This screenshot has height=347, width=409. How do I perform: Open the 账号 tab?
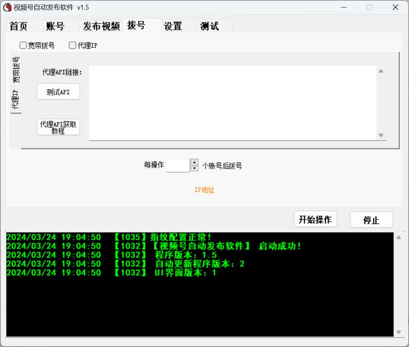pos(55,26)
